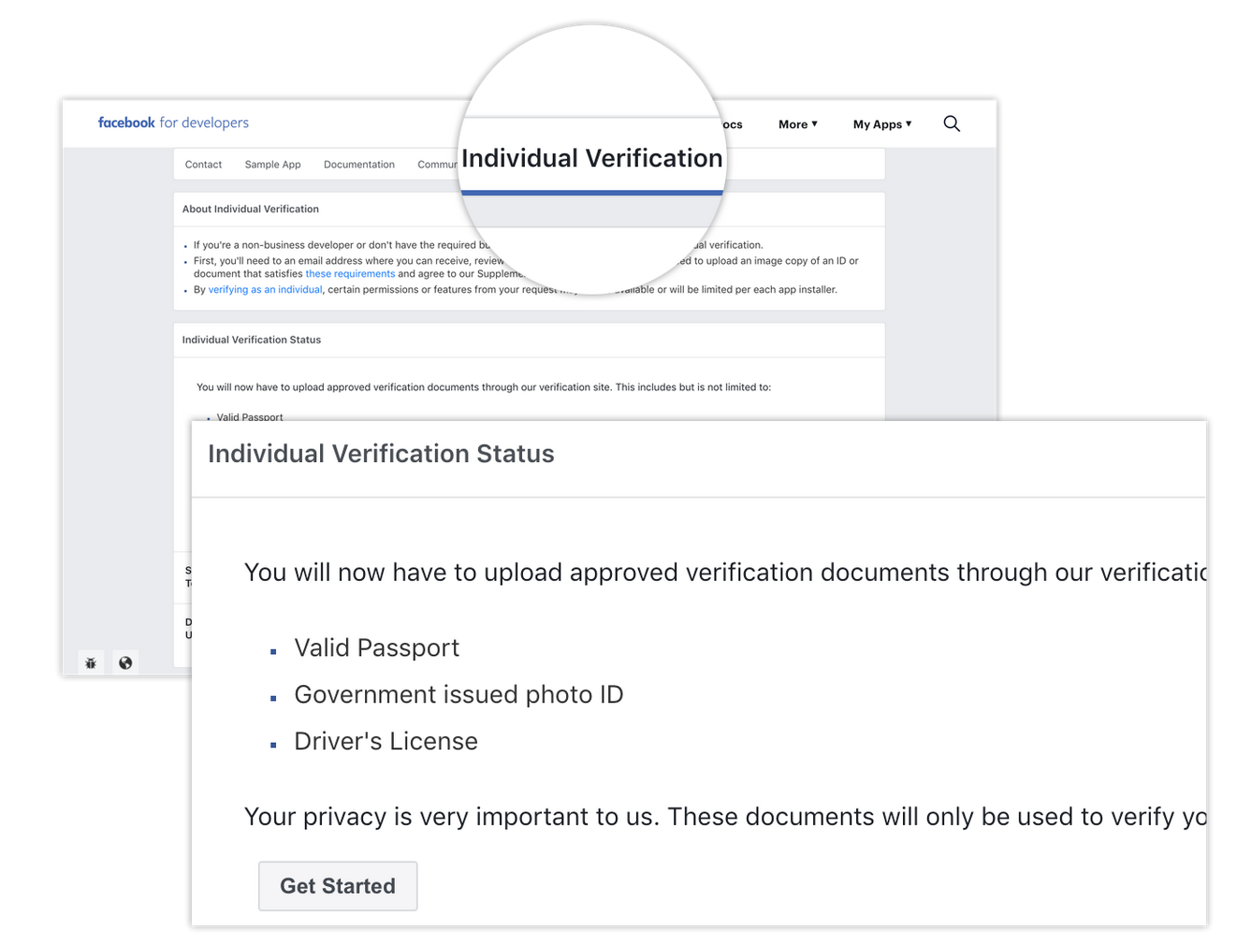1237x945 pixels.
Task: Open the search magnifier in the top bar
Action: [x=952, y=124]
